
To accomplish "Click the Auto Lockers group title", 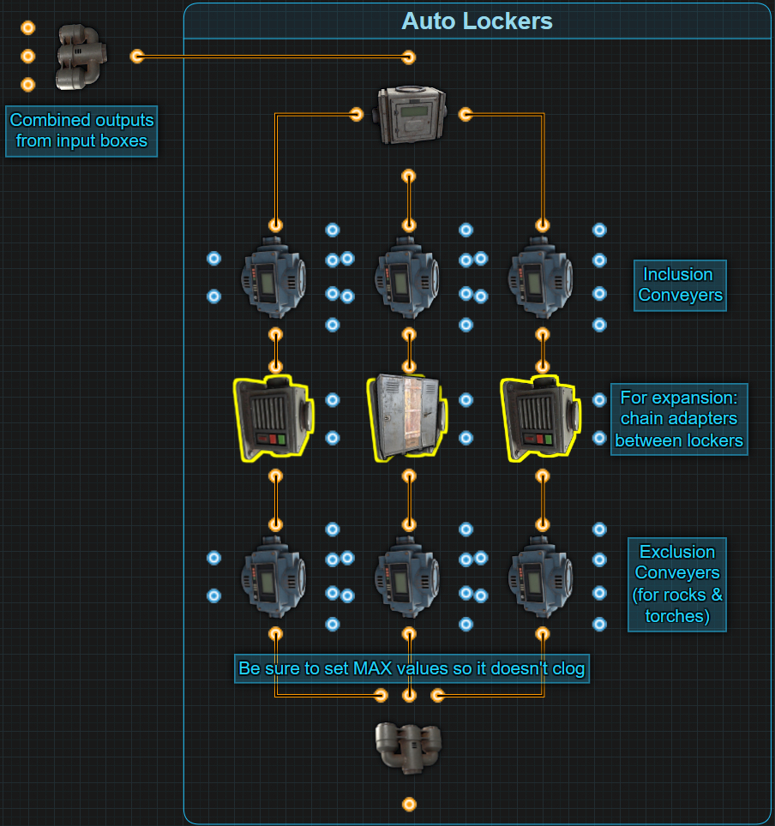I will tap(478, 21).
